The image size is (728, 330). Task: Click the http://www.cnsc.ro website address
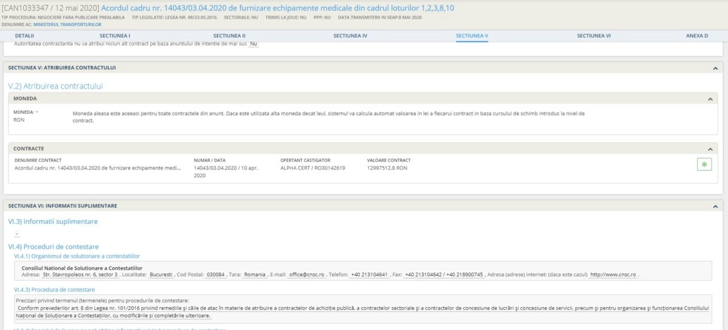[613, 274]
